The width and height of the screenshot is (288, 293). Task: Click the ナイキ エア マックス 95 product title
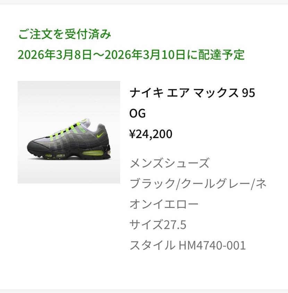click(x=192, y=93)
